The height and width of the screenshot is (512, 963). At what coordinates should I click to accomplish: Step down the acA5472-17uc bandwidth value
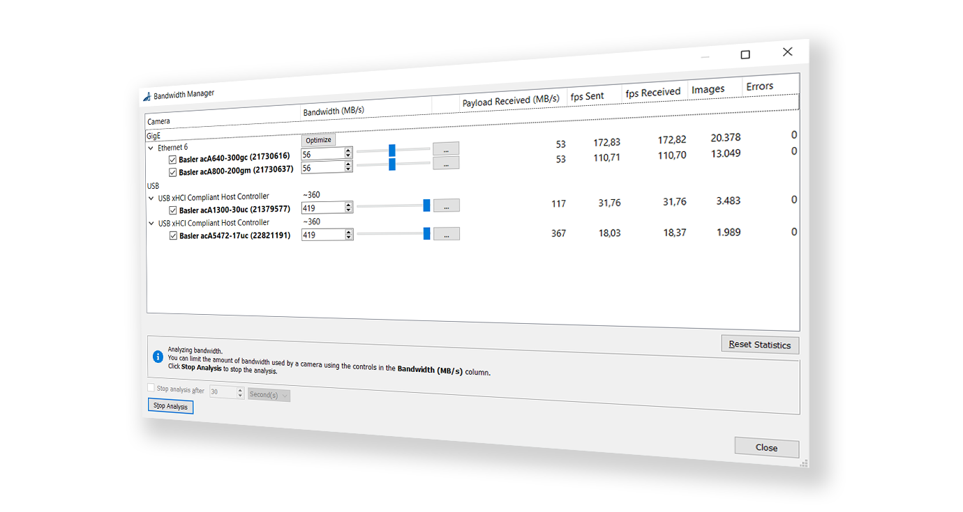pyautogui.click(x=348, y=238)
